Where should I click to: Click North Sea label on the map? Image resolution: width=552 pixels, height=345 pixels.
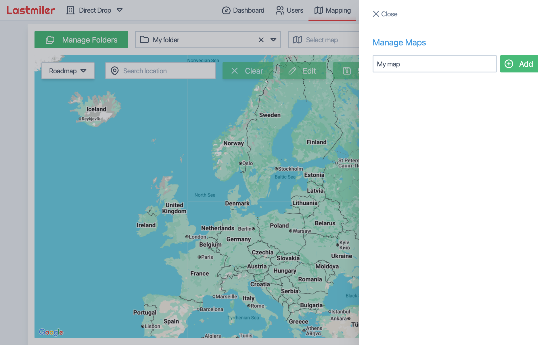(205, 195)
